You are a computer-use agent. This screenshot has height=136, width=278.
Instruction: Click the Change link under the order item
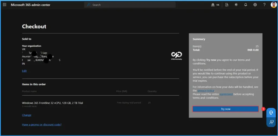[x=27, y=115]
